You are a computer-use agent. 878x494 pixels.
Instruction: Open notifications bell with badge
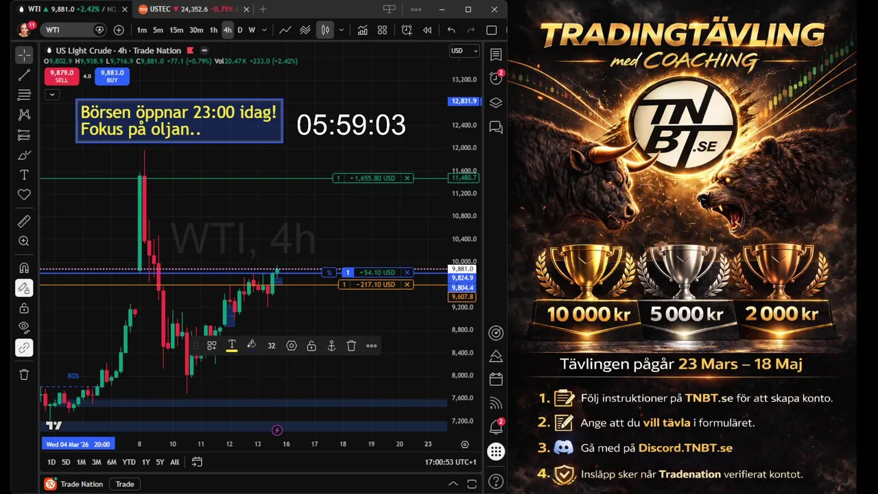[496, 427]
